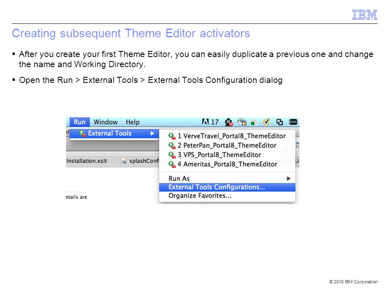
Task: Expand the External Tools submenu arrow
Action: (x=152, y=134)
